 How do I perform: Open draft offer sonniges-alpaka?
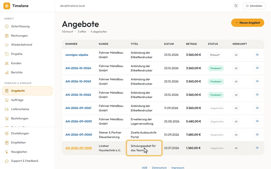[77, 55]
